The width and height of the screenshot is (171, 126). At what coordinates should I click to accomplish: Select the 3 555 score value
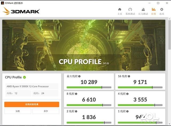click(140, 100)
